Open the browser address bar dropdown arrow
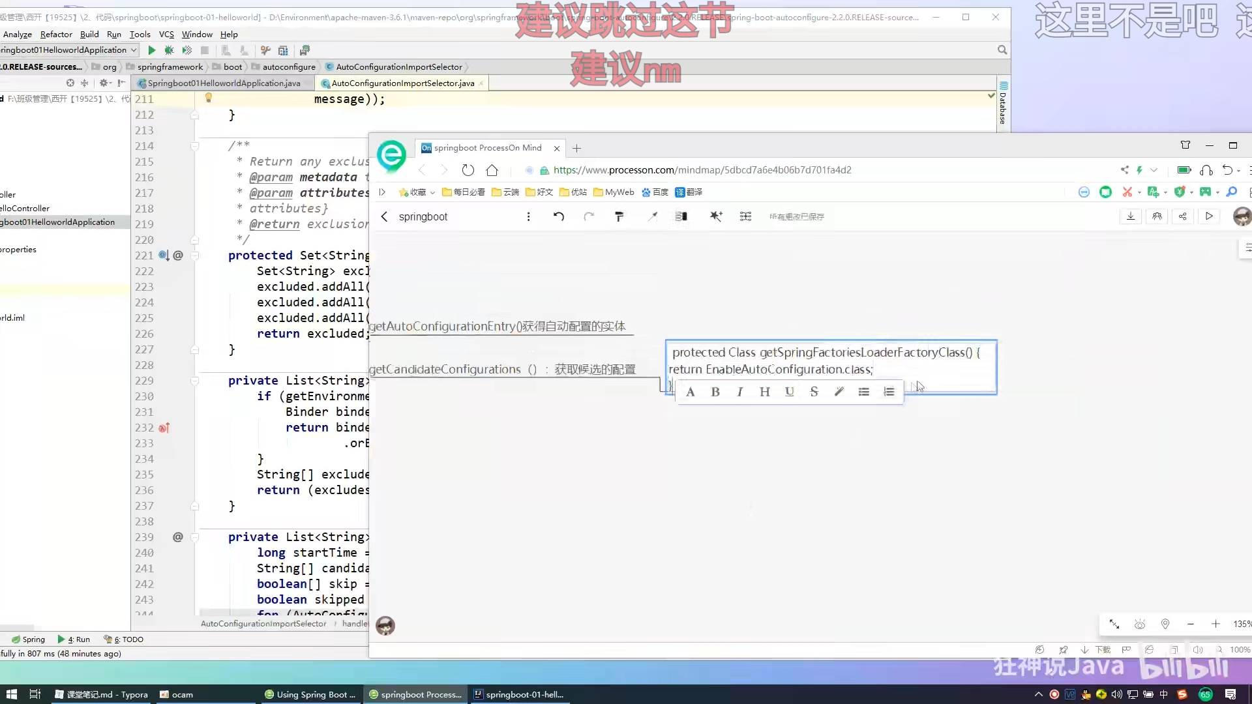1252x704 pixels. pyautogui.click(x=1154, y=170)
